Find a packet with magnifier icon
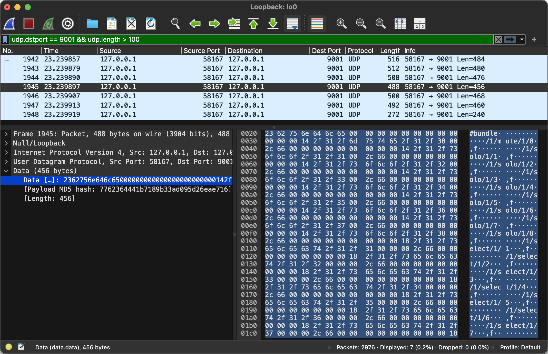Viewport: 548px width, 354px height. tap(175, 24)
